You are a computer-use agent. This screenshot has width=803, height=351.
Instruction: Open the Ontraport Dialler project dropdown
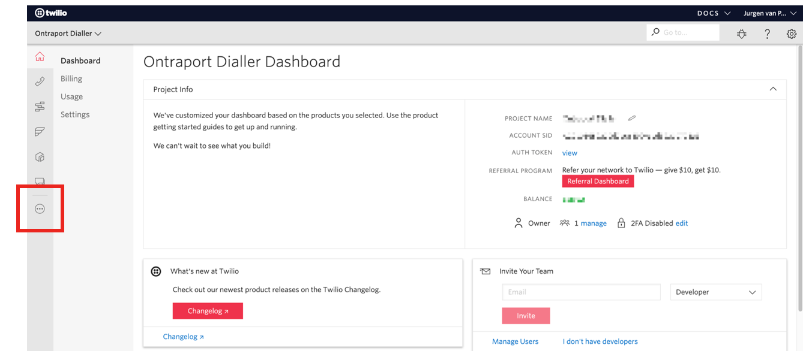pos(68,34)
